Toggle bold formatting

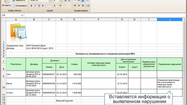coord(31,6)
